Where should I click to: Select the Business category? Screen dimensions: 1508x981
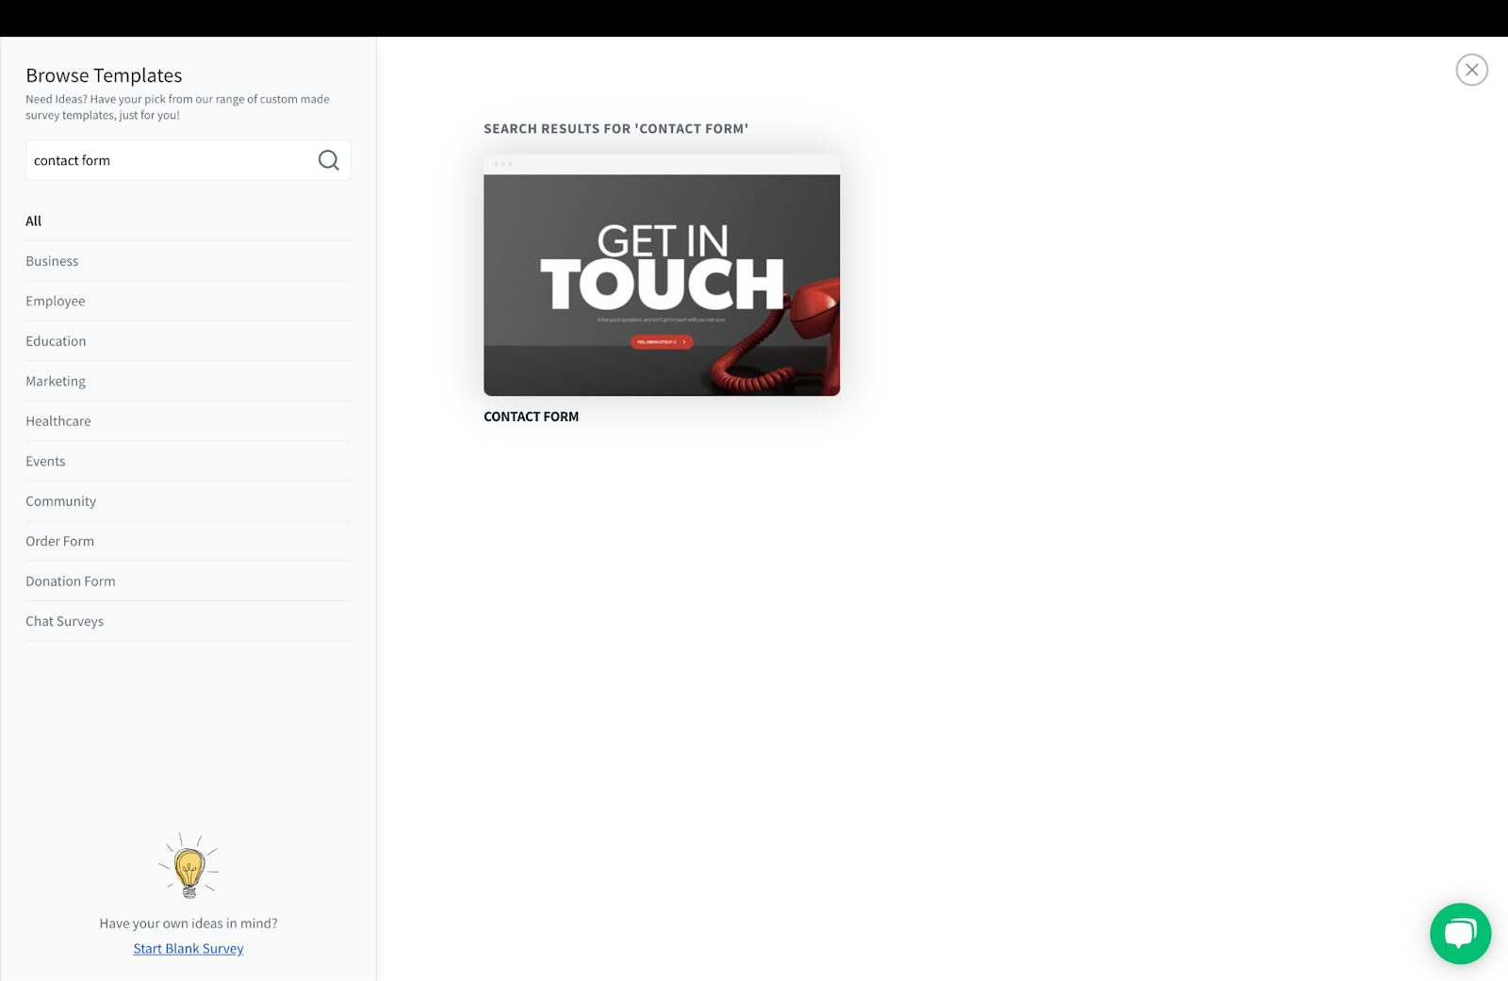188,261
